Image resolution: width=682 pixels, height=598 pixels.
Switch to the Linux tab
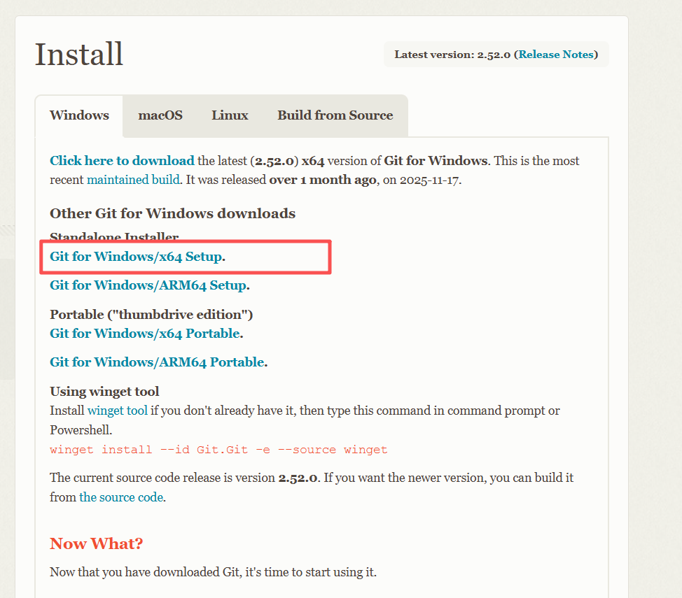[x=230, y=115]
